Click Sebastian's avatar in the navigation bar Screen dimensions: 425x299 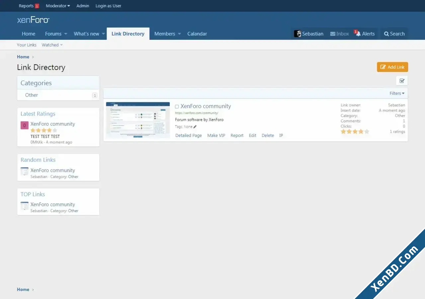297,34
